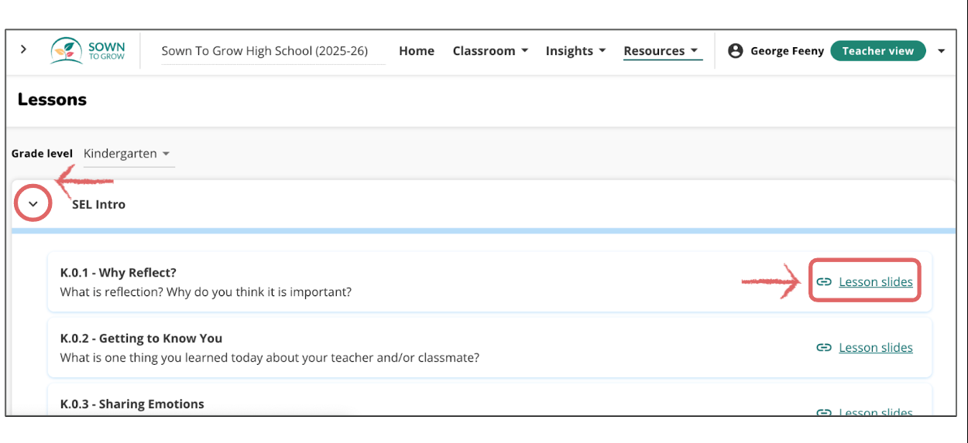Click the Sown To Grow logo
This screenshot has height=443, width=968.
88,51
